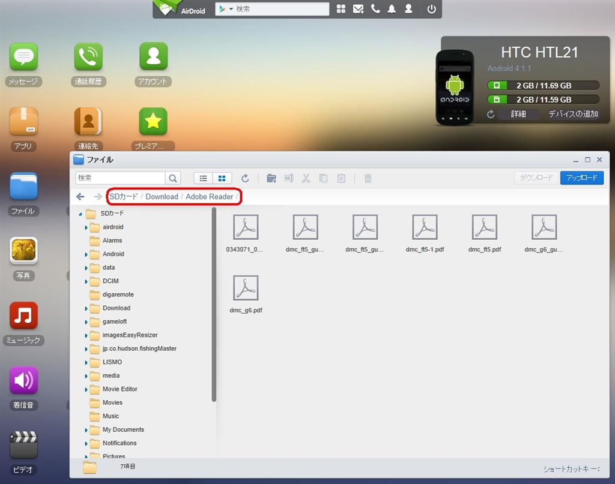The width and height of the screenshot is (615, 484).
Task: Click the folder tree vertical scrollbar
Action: 214,305
